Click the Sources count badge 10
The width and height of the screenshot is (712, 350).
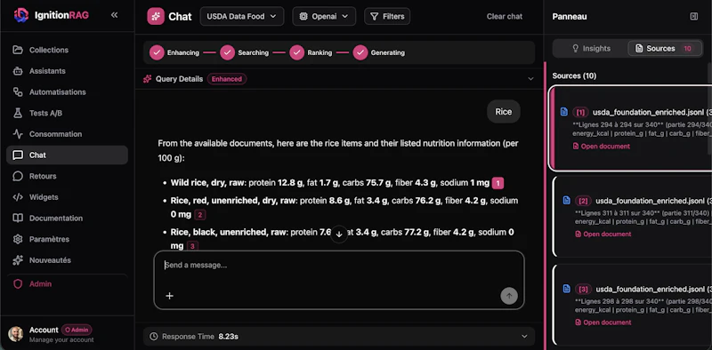pyautogui.click(x=687, y=49)
